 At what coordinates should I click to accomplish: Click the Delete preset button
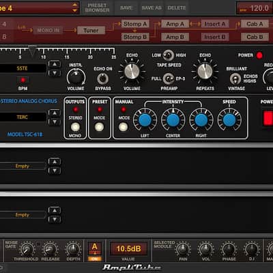coord(177,8)
